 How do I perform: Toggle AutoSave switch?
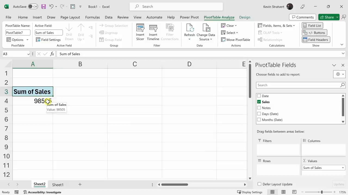point(33,6)
